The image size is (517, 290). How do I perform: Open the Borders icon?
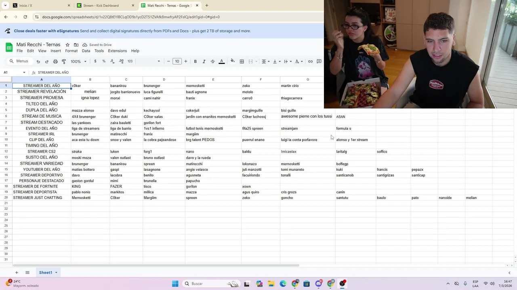click(x=242, y=61)
